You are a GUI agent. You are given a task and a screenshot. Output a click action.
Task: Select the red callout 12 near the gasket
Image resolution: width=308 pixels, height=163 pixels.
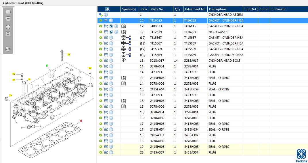point(81,121)
